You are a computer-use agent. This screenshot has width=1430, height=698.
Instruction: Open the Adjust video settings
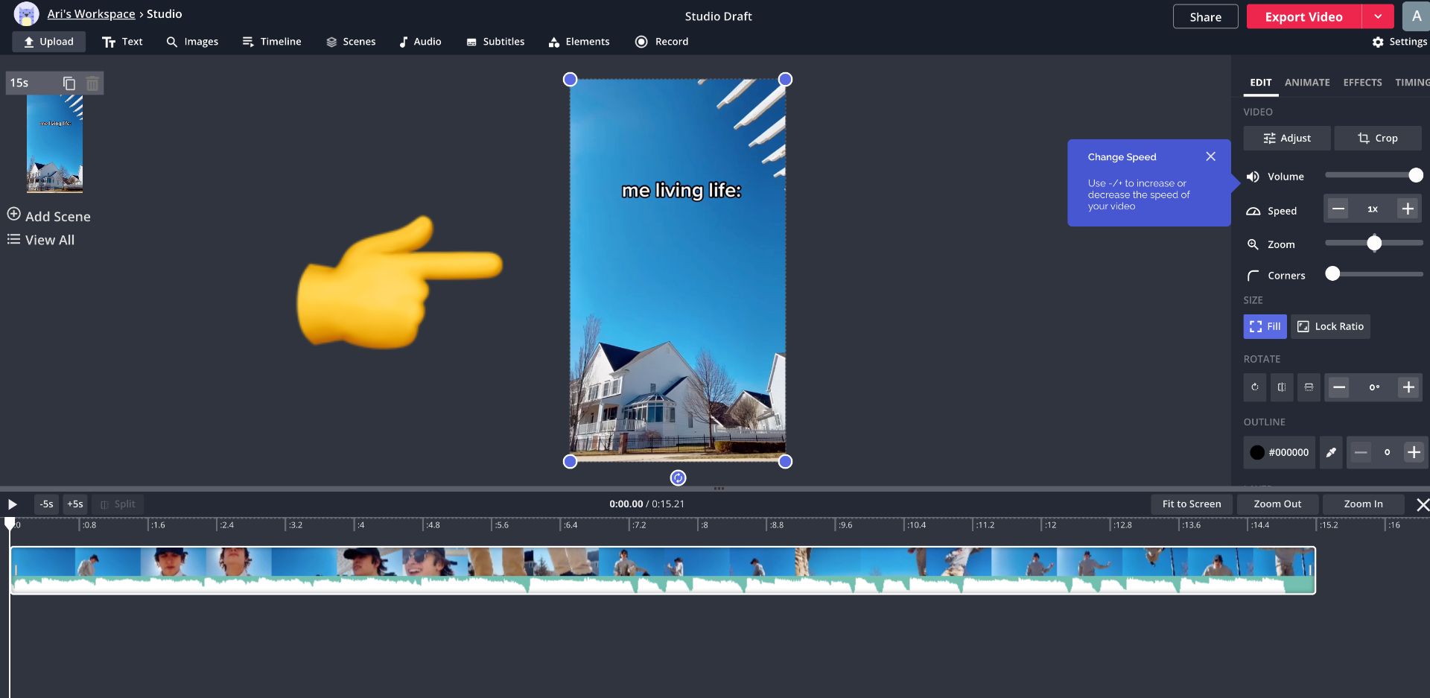1286,138
